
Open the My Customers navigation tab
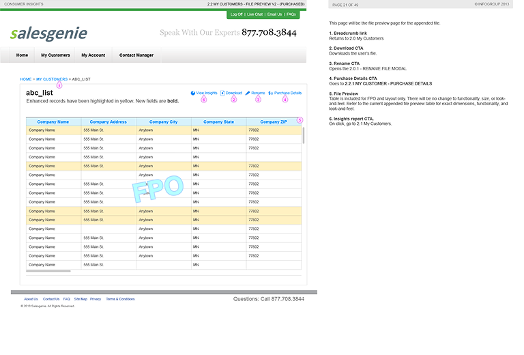[x=55, y=55]
